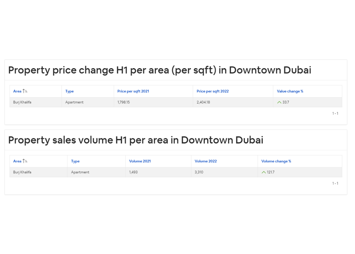Click green up arrow next to 121.7
The image size is (355, 254).
[264, 172]
